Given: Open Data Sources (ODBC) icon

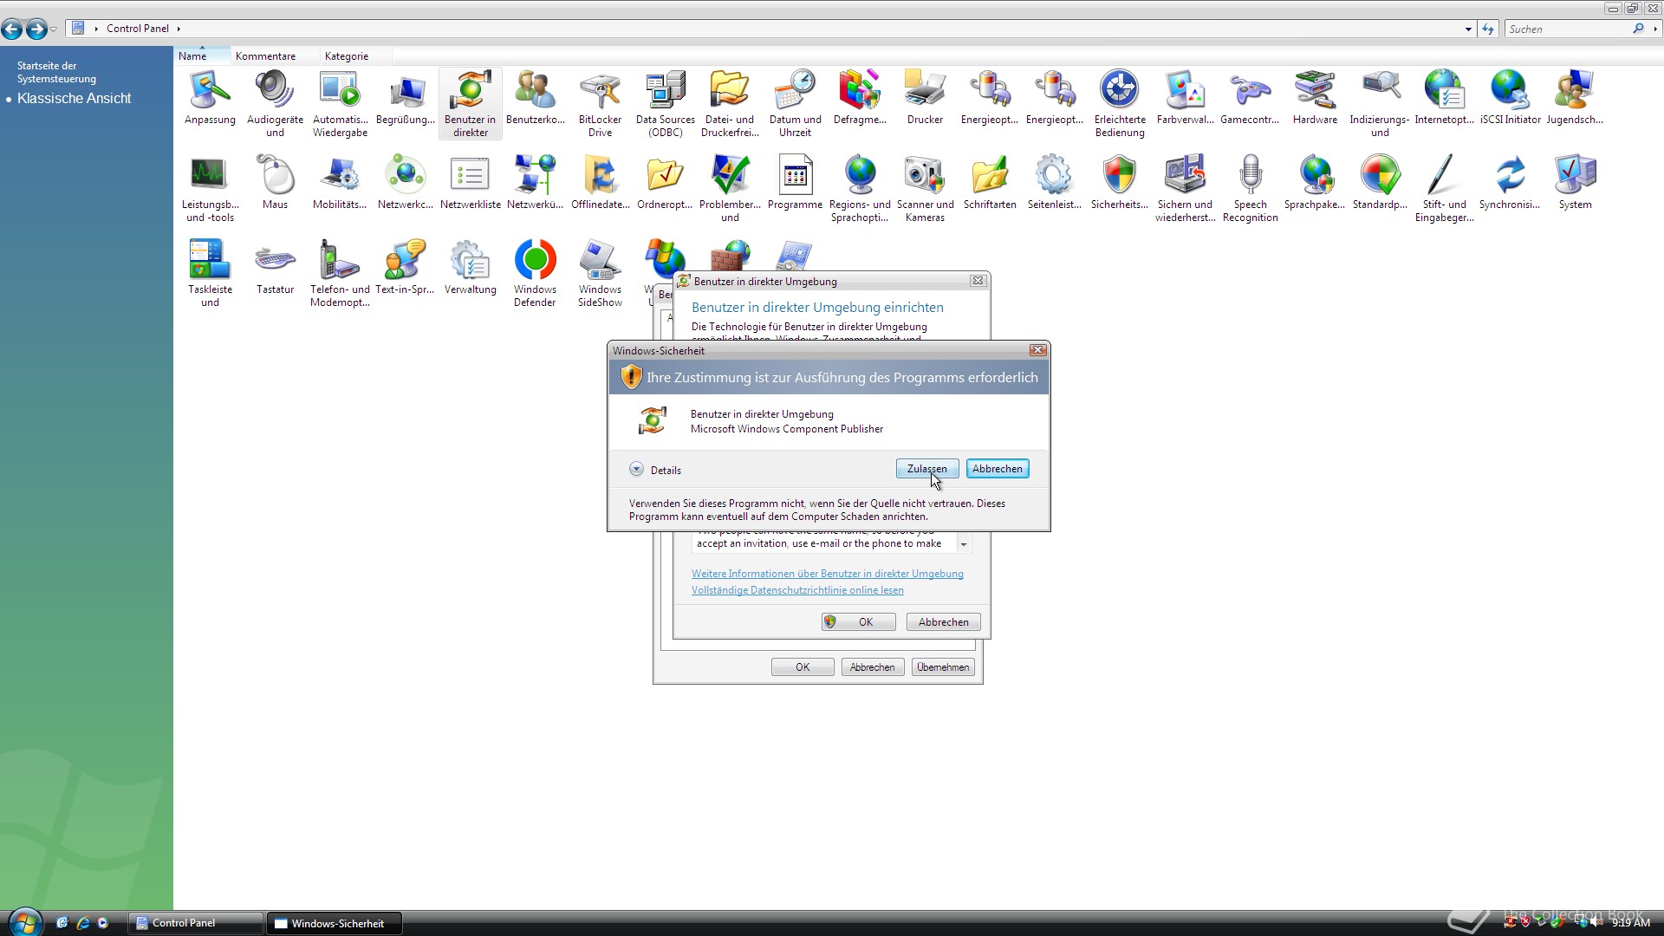Looking at the screenshot, I should point(665,103).
